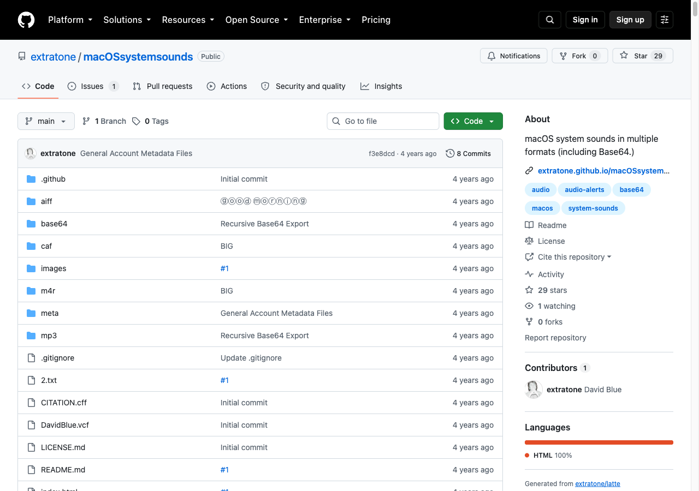The image size is (699, 491).
Task: Open the extratone.github.io website link
Action: [x=603, y=171]
